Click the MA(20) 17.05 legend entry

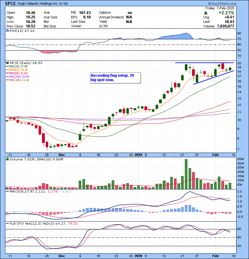pos(17,66)
